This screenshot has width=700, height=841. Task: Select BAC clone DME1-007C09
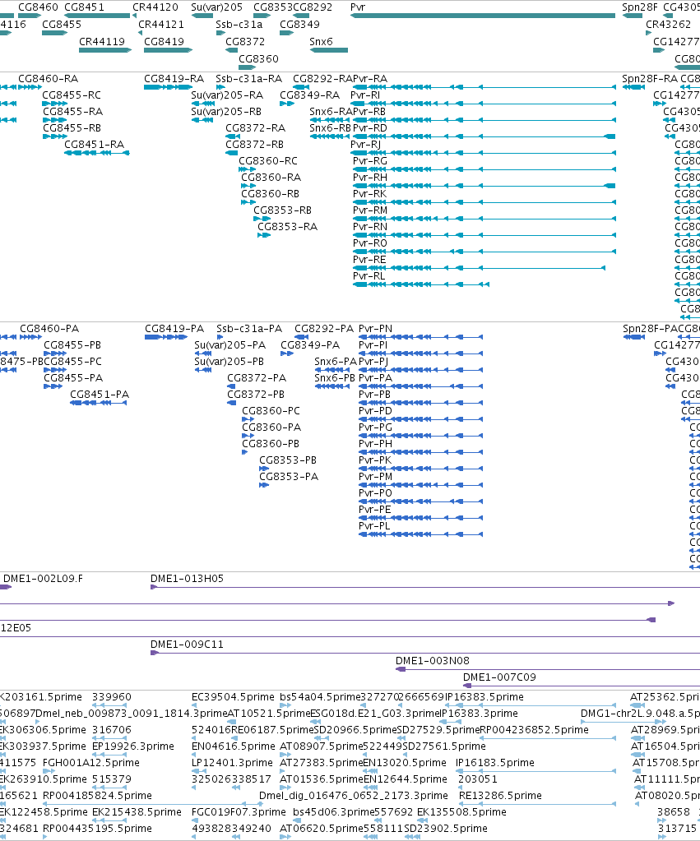499,677
